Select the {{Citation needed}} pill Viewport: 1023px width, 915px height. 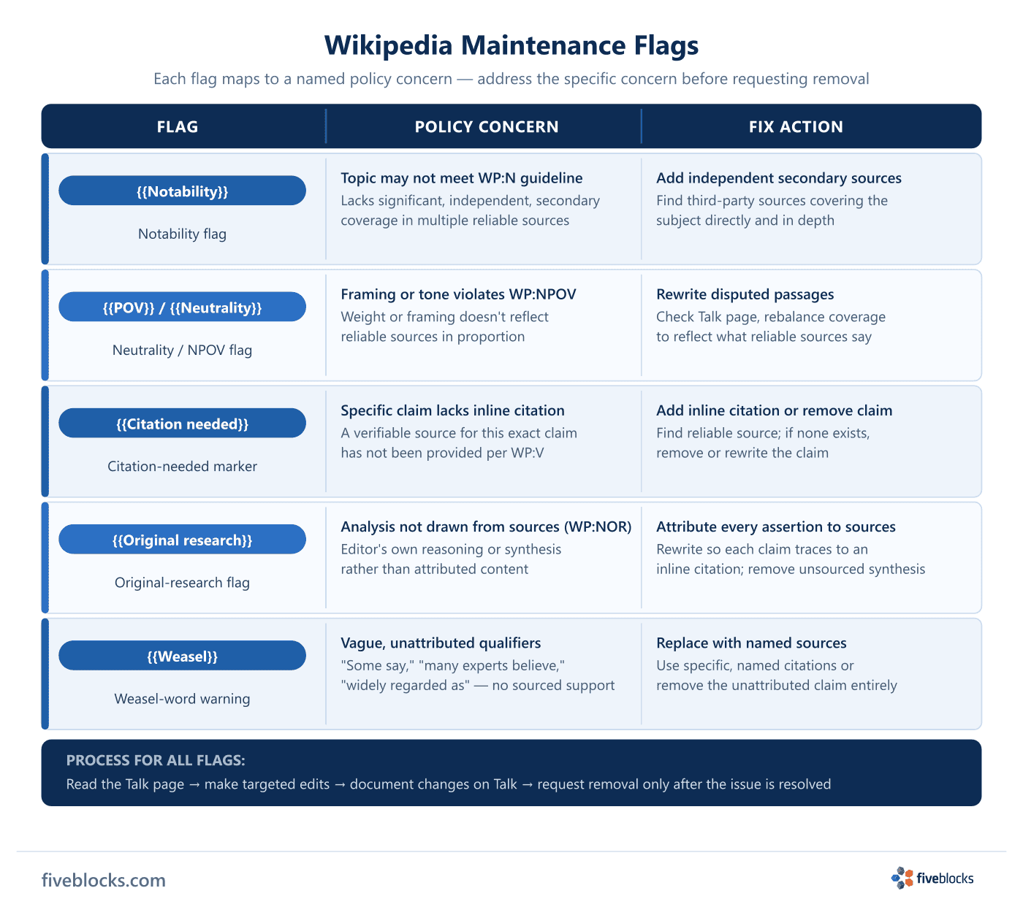pos(182,423)
